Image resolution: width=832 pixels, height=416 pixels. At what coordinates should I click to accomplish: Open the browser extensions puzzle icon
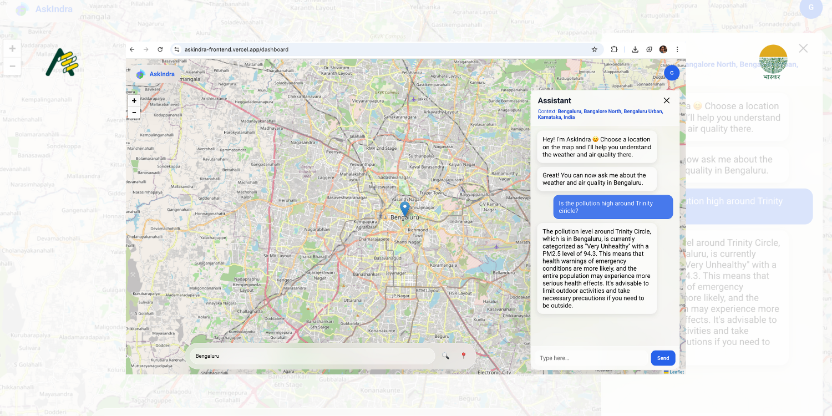(614, 49)
